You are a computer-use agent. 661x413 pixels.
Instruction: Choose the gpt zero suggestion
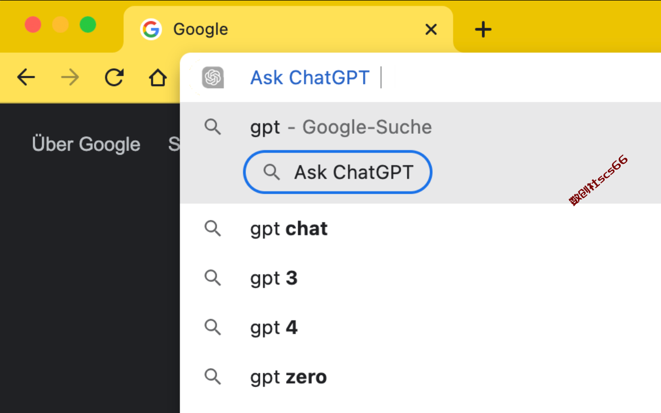(420, 377)
